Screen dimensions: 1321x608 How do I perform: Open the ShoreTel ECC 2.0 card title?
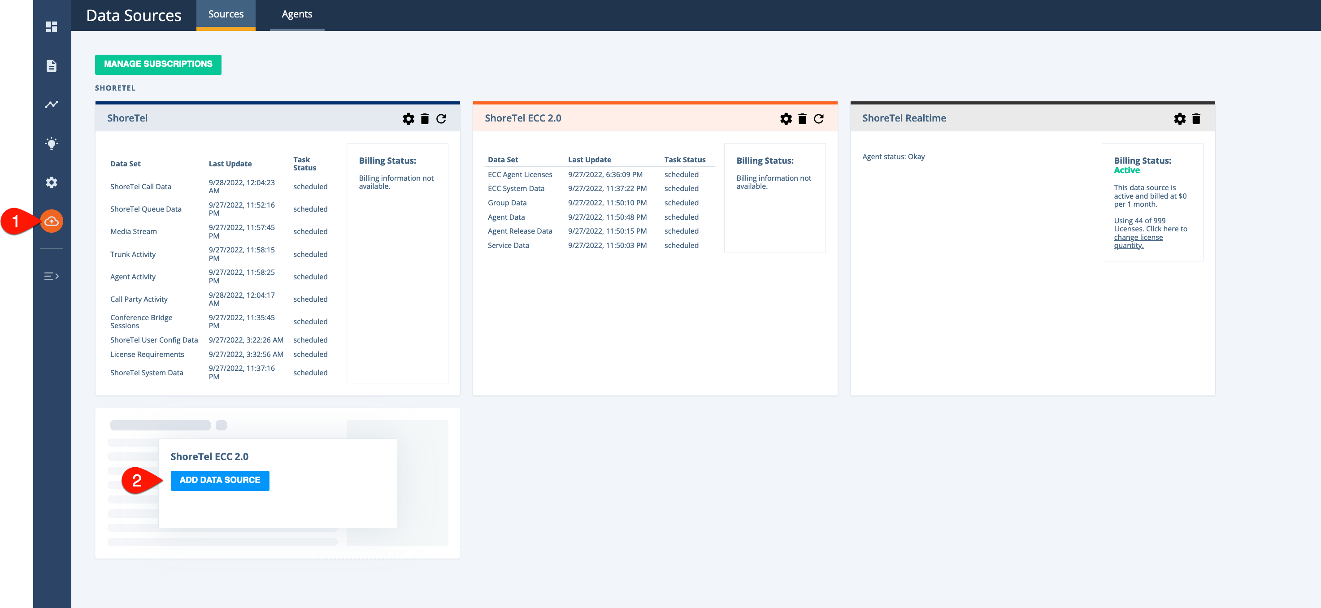tap(522, 118)
